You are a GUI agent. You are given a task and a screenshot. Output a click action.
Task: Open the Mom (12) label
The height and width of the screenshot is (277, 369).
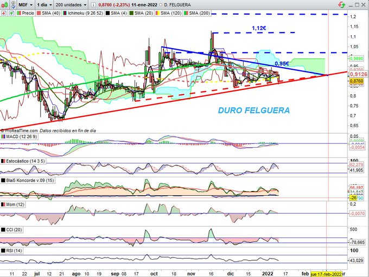point(15,205)
